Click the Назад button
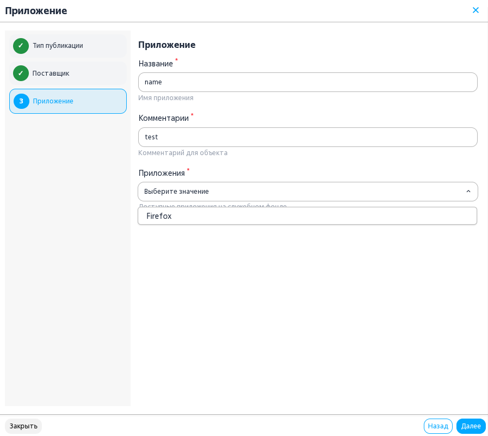This screenshot has height=436, width=488. (438, 426)
